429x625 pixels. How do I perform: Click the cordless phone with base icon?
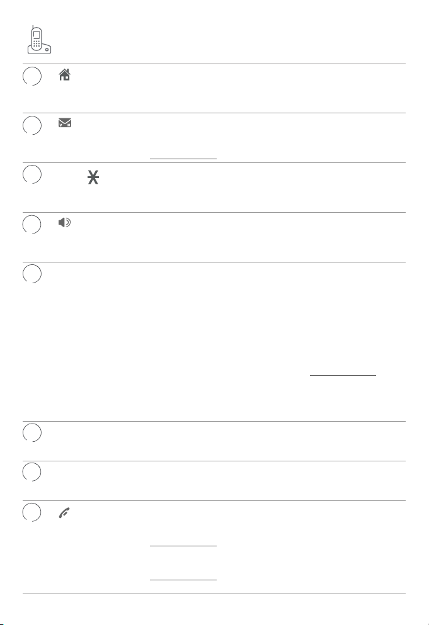click(39, 40)
